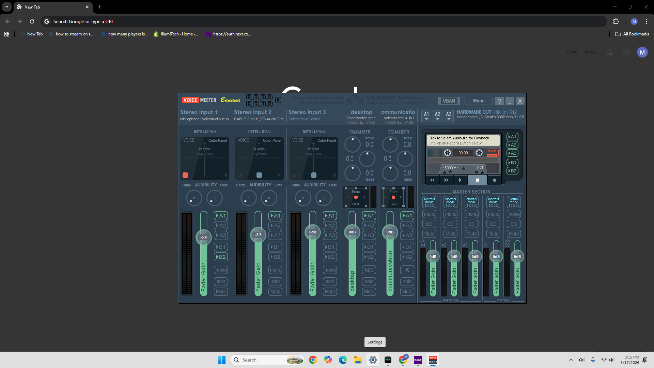The height and width of the screenshot is (368, 654).
Task: Open Chrome's three-dot menu
Action: (647, 21)
